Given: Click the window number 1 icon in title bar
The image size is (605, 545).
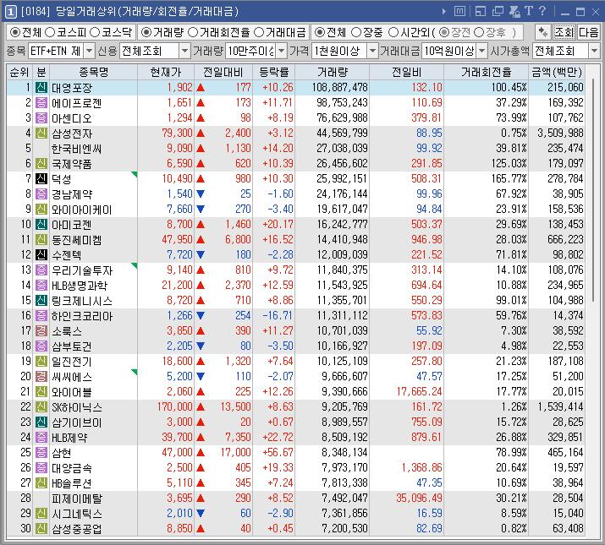Looking at the screenshot, I should coord(11,12).
